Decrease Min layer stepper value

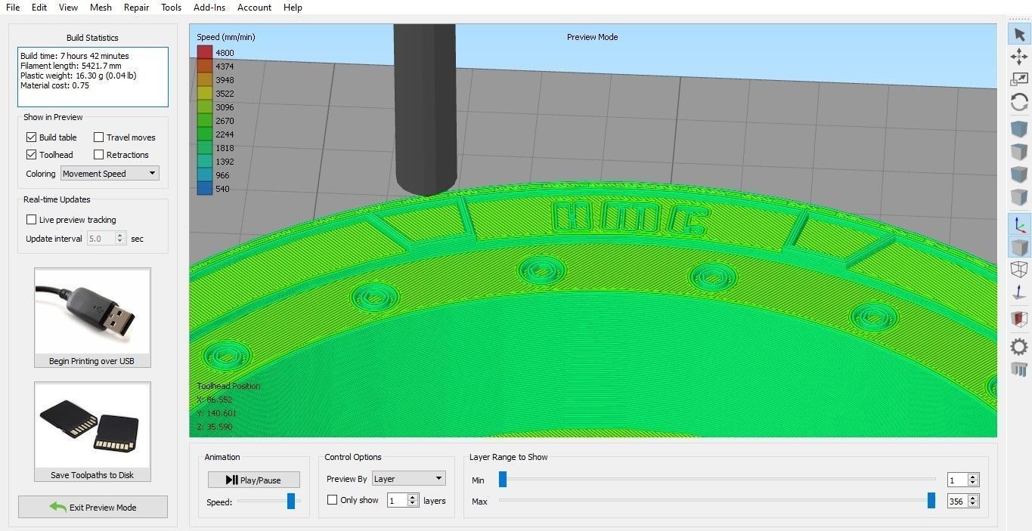click(973, 483)
